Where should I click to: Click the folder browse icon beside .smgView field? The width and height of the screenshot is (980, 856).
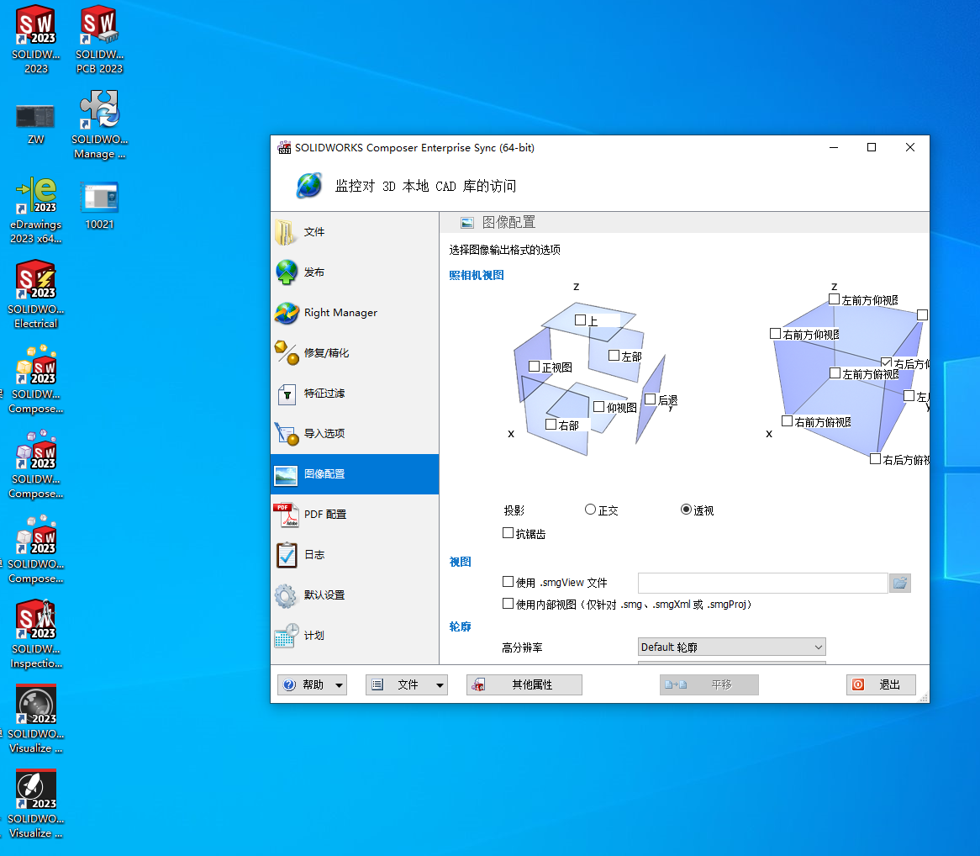coord(899,583)
